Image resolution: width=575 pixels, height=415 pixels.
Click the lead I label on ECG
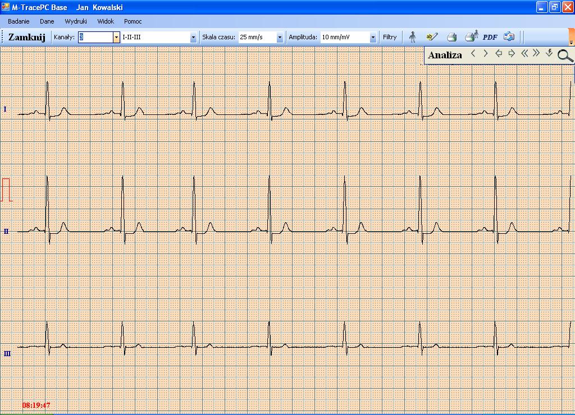(5, 109)
